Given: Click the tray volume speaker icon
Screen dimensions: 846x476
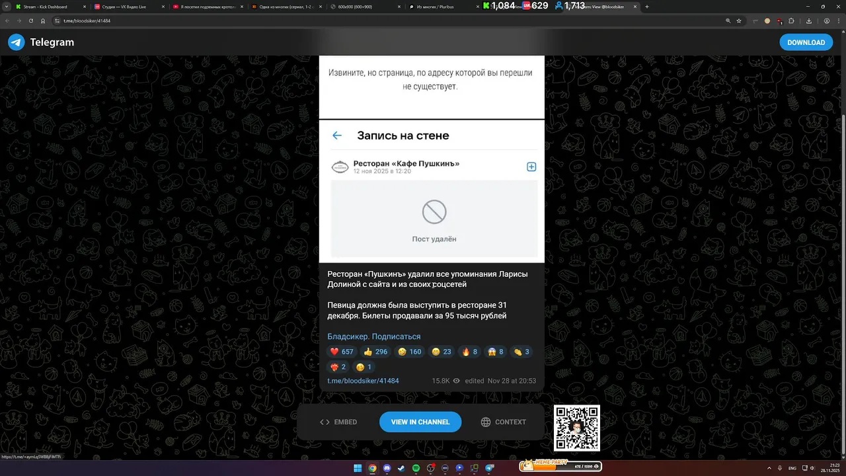Looking at the screenshot, I should click(812, 468).
